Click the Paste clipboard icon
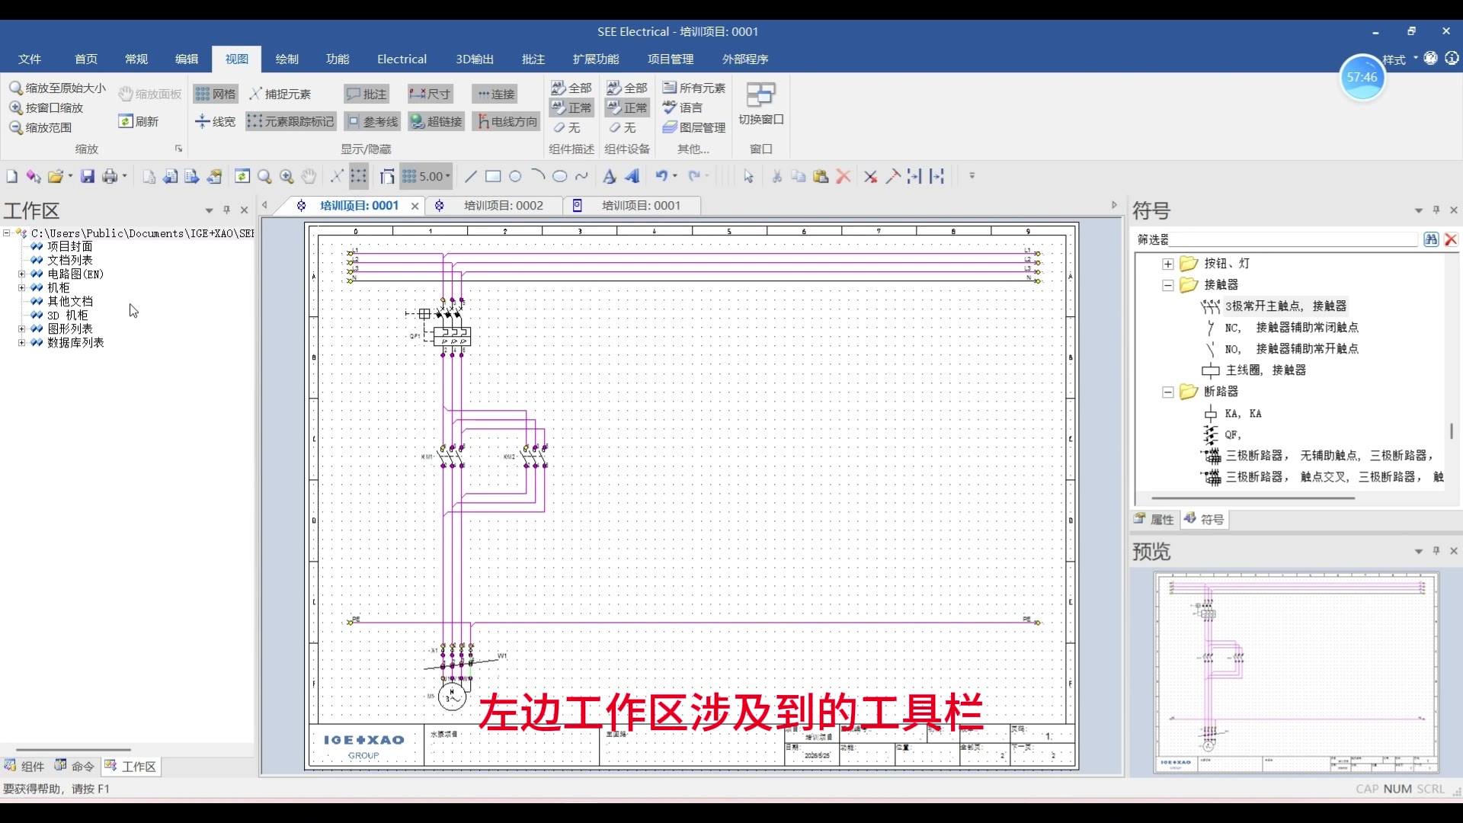The height and width of the screenshot is (823, 1463). click(x=821, y=177)
